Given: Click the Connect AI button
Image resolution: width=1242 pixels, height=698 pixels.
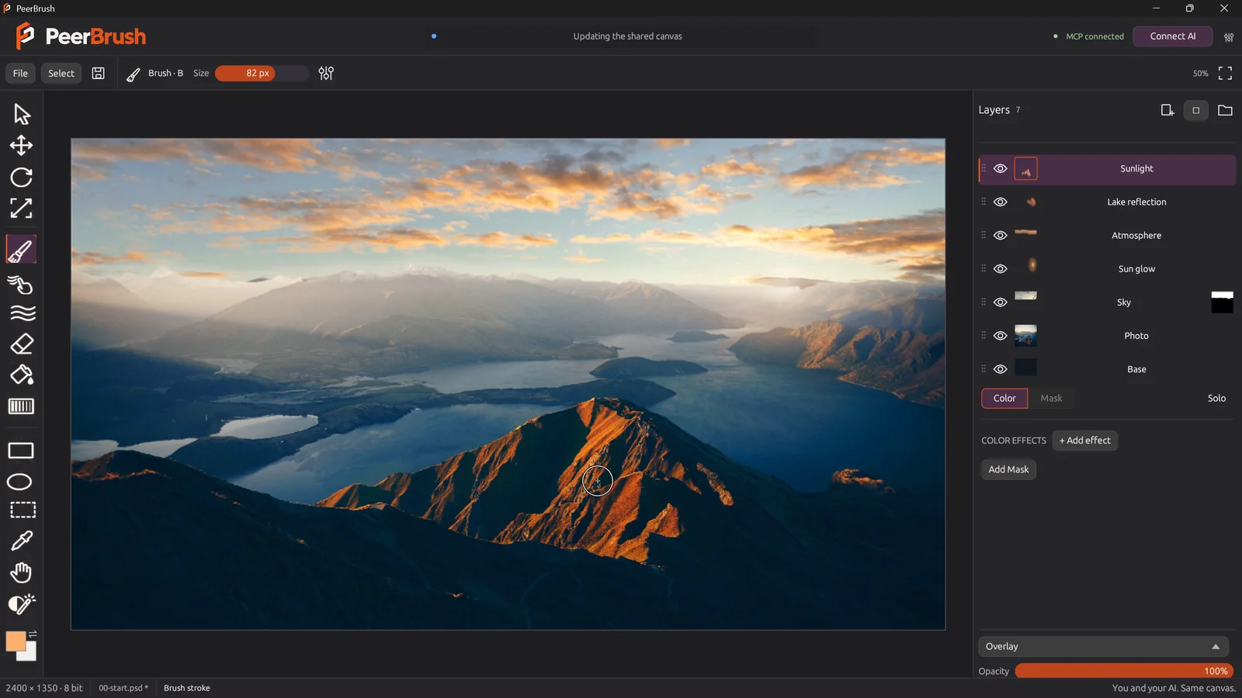Looking at the screenshot, I should 1172,36.
